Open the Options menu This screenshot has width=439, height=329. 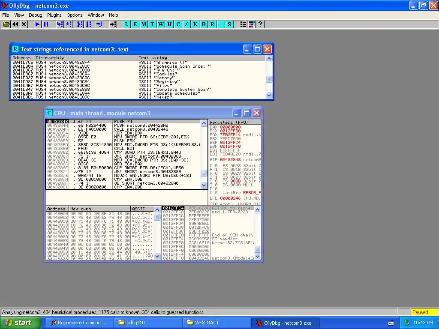pos(74,15)
